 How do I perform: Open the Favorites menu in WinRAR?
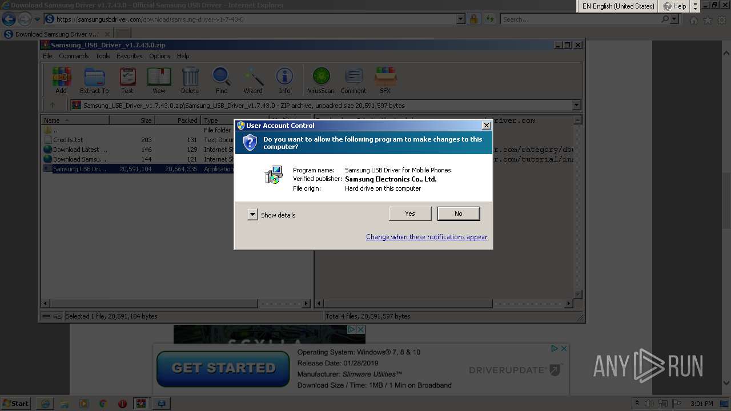coord(130,56)
